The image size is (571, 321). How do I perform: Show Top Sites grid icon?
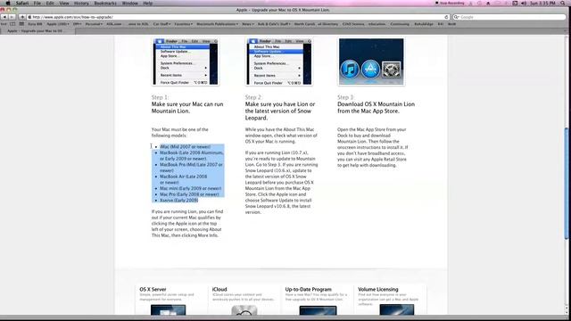pyautogui.click(x=21, y=24)
